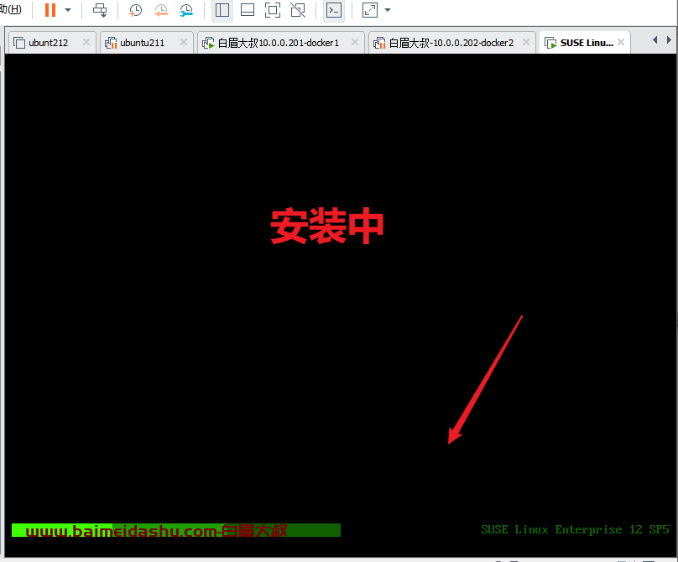Enter full screen mode
This screenshot has height=562, width=678.
click(273, 10)
